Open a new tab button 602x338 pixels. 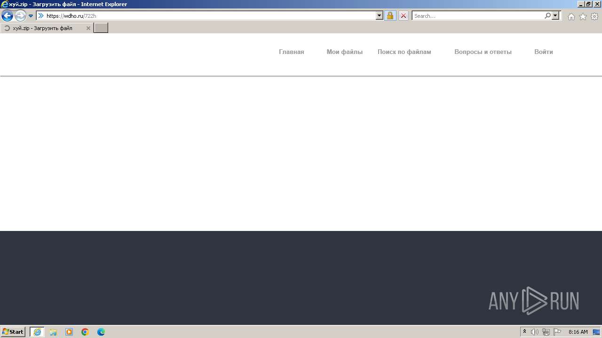101,28
